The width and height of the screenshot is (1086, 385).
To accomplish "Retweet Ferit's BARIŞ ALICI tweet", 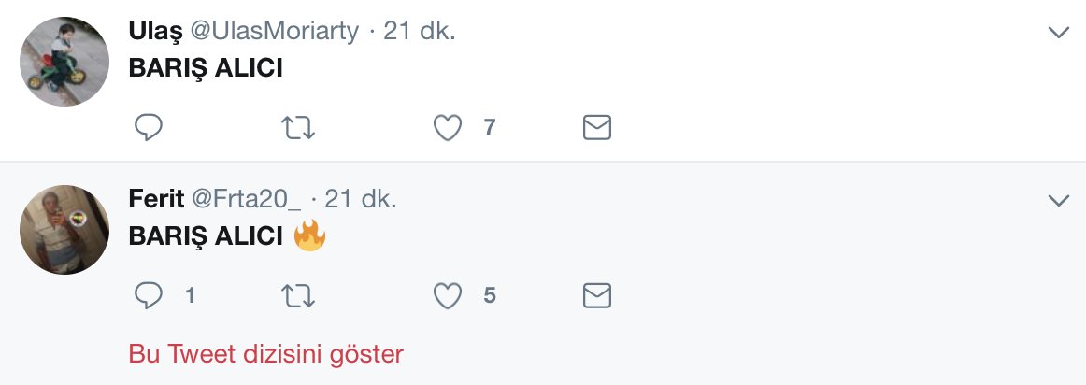I will point(298,296).
